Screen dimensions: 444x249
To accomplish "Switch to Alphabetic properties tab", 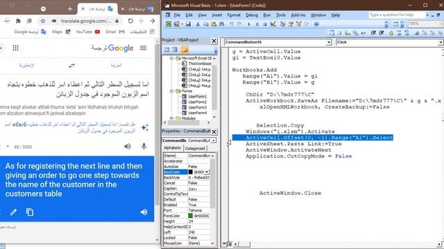I will (x=173, y=148).
